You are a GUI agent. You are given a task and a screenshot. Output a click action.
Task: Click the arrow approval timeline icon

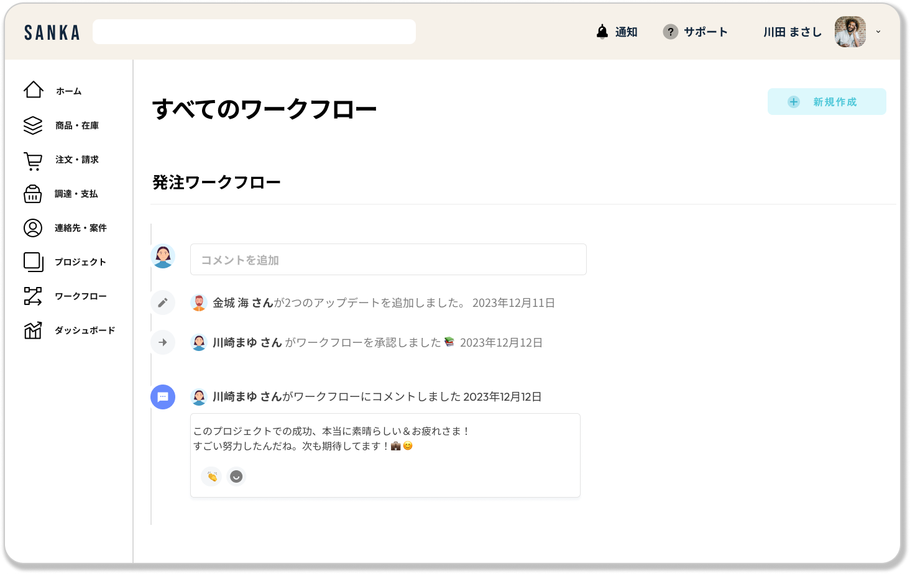pyautogui.click(x=163, y=342)
